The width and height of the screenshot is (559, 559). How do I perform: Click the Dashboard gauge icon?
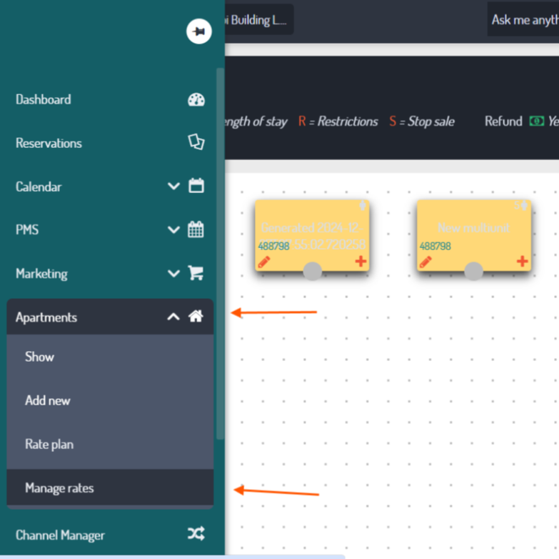coord(196,99)
